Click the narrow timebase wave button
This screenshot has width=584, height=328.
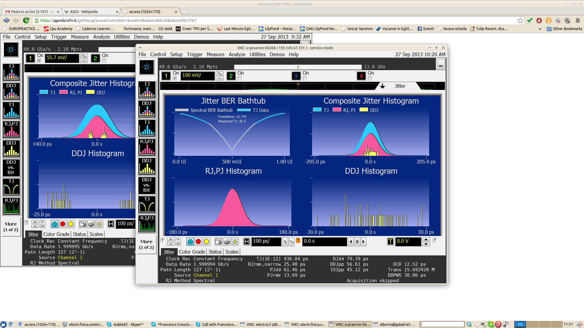click(x=285, y=241)
